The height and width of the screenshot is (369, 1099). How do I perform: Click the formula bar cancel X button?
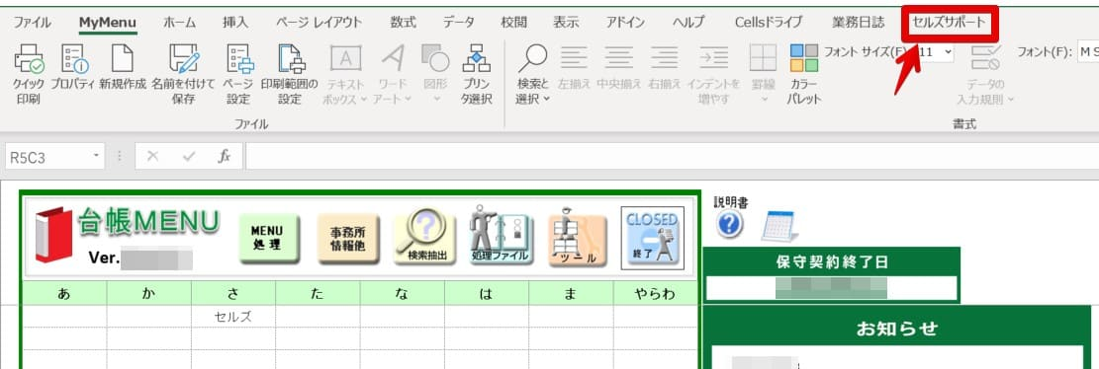[152, 157]
